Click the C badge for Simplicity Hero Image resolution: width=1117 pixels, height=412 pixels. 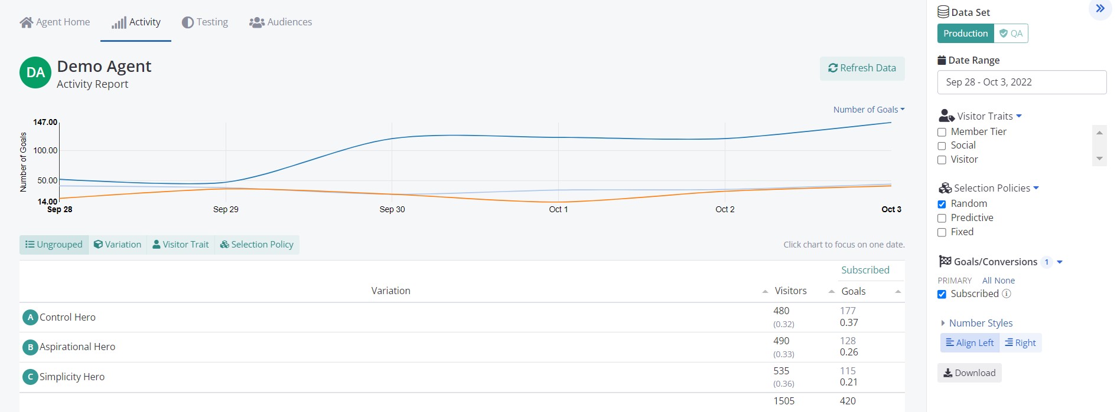pos(30,377)
